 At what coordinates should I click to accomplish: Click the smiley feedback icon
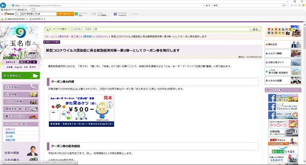tap(304, 6)
